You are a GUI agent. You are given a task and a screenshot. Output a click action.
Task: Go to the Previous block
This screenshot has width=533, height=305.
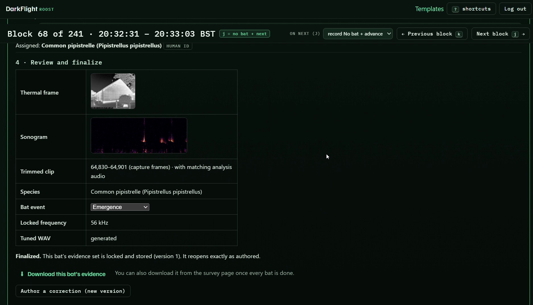pos(432,34)
